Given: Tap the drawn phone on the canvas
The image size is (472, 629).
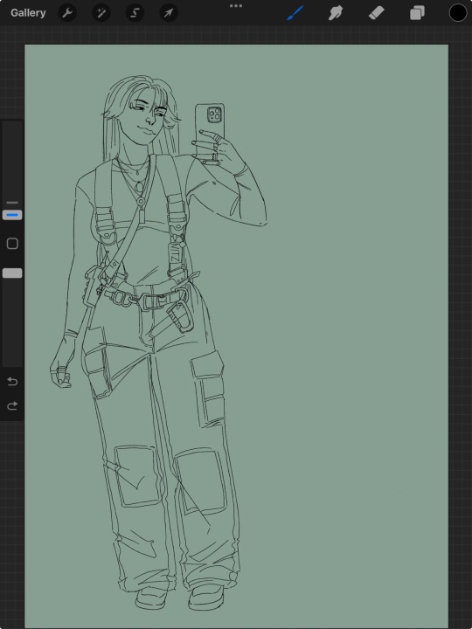Looking at the screenshot, I should click(210, 132).
